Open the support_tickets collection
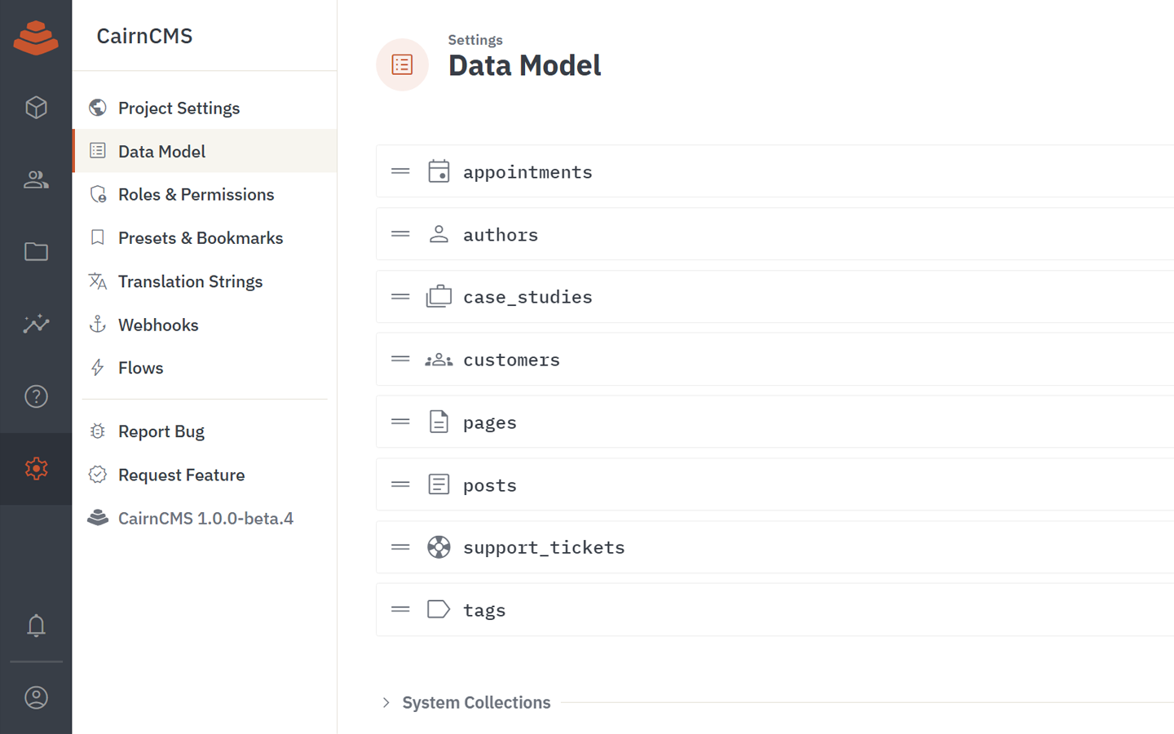 click(775, 546)
